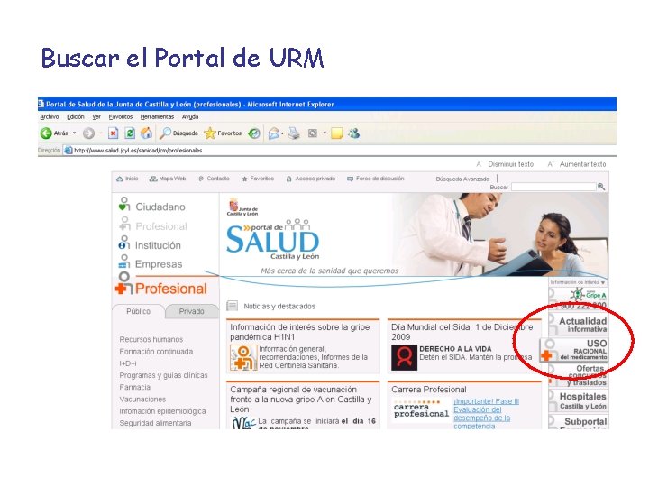Image resolution: width=649 pixels, height=487 pixels.
Task: Open Edición menu
Action: point(76,116)
